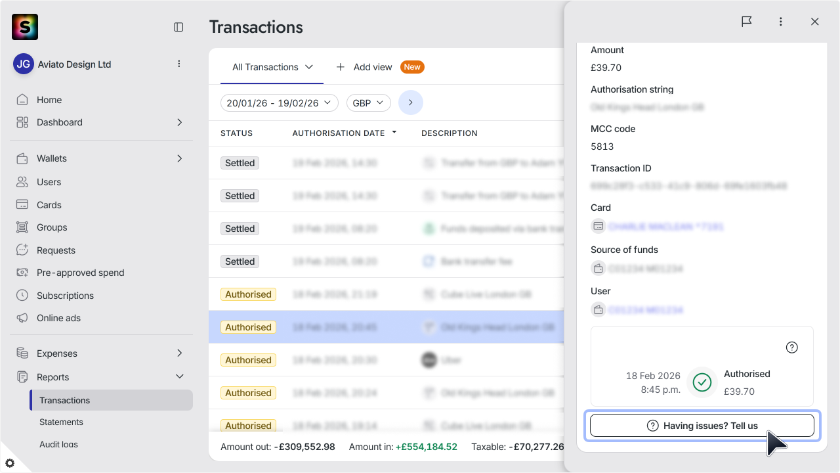Click the Pre-approved spend icon
The height and width of the screenshot is (473, 840).
(22, 273)
